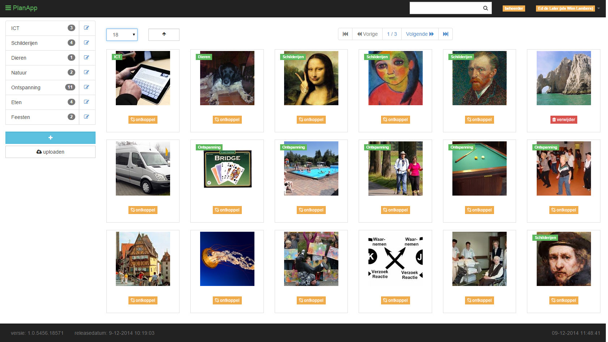This screenshot has height=342, width=608.
Task: Edit the Schilderijen category
Action: [86, 43]
